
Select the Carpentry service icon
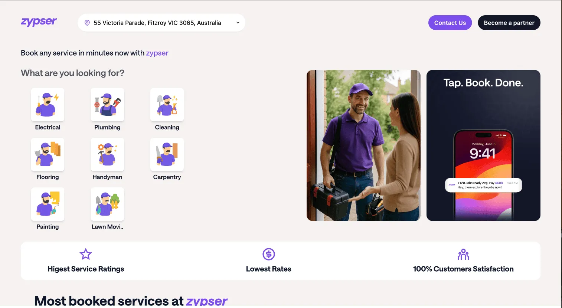pyautogui.click(x=167, y=154)
